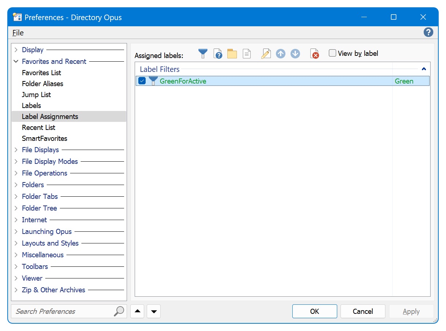Select the Label Assignments page
Image resolution: width=446 pixels, height=331 pixels.
coord(69,116)
